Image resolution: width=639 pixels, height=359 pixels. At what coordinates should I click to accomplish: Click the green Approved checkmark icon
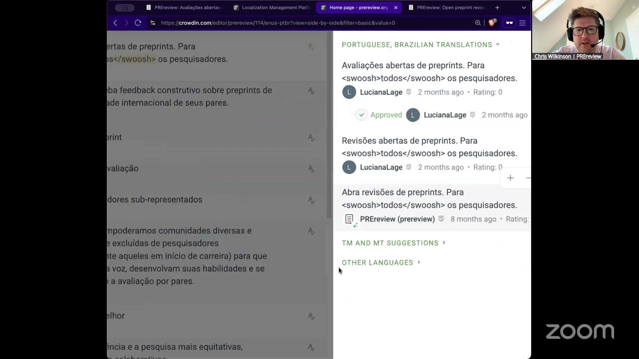(361, 115)
